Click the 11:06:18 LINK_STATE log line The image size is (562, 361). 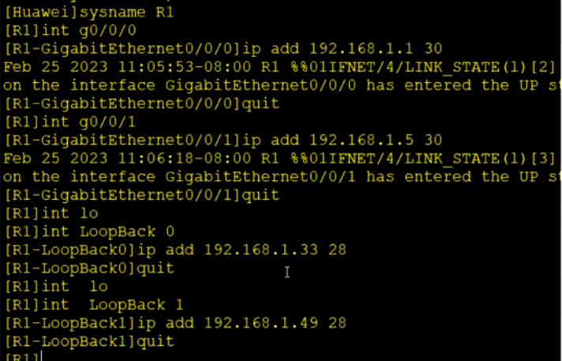(x=279, y=159)
